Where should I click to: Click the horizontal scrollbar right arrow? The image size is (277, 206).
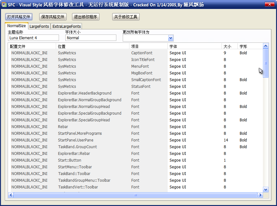pyautogui.click(x=260, y=195)
